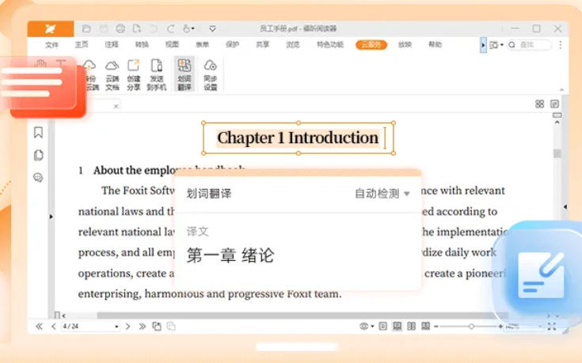The image size is (582, 363).
Task: Click the 第一章 绪论 translation result
Action: (x=230, y=255)
